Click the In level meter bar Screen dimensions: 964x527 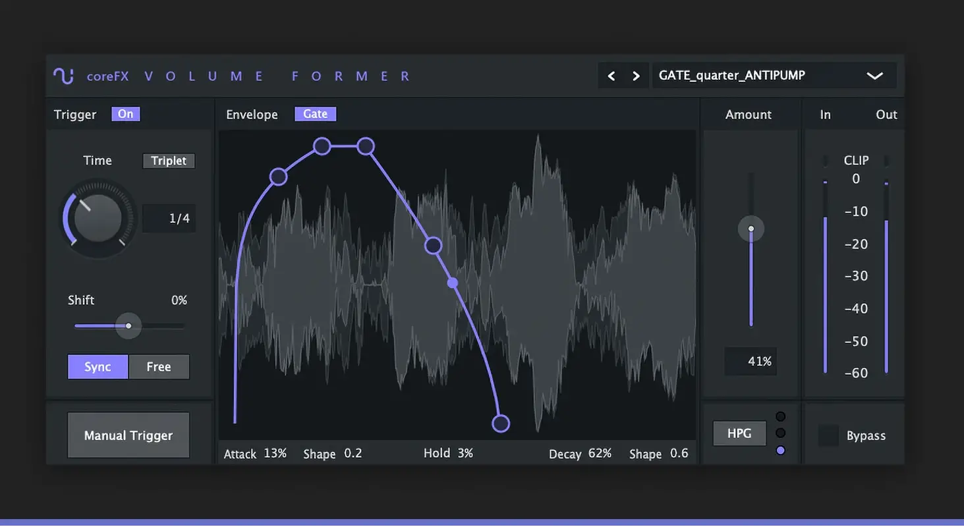click(x=825, y=294)
